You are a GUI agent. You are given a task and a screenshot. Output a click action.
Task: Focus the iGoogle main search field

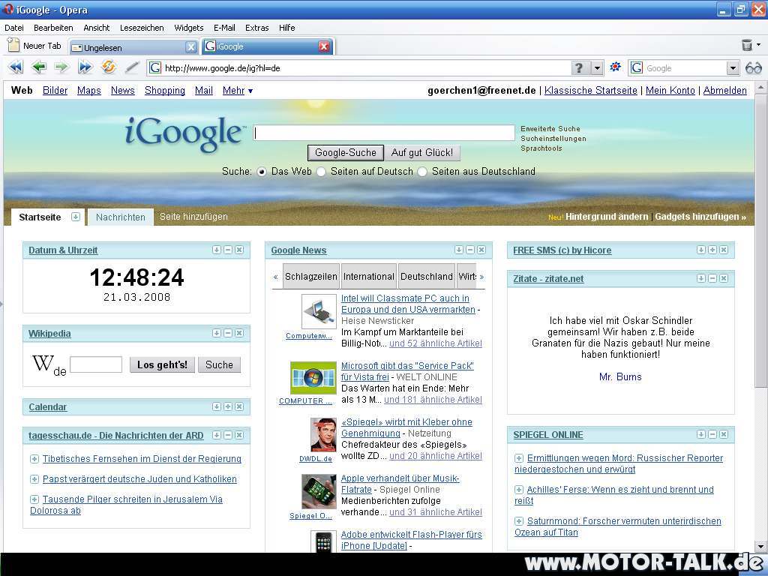384,133
